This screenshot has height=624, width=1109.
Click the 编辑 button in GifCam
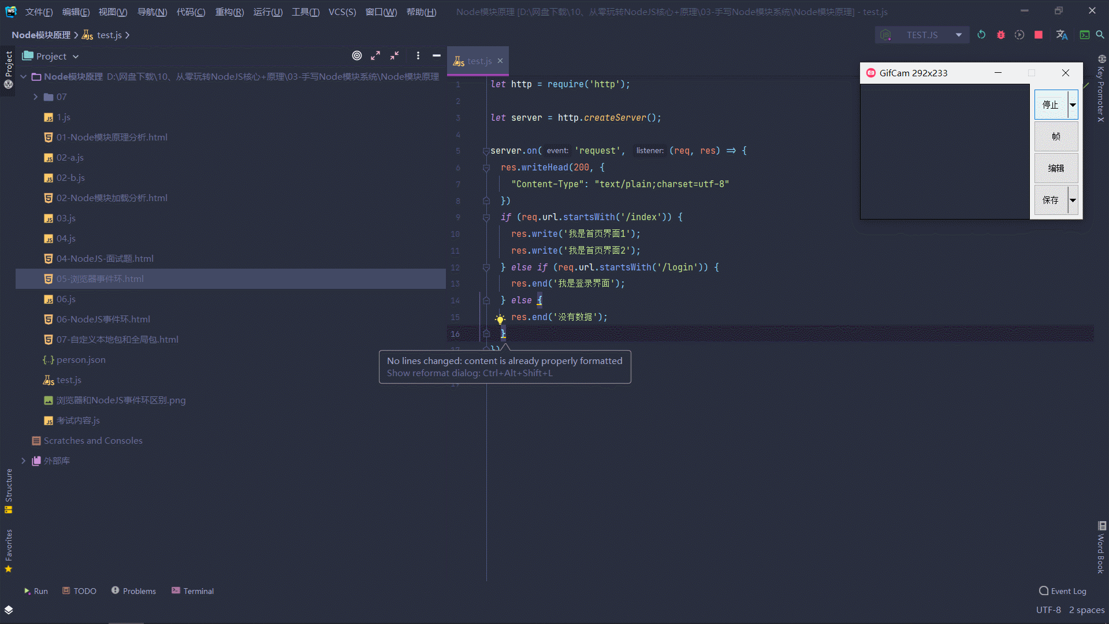(x=1055, y=168)
